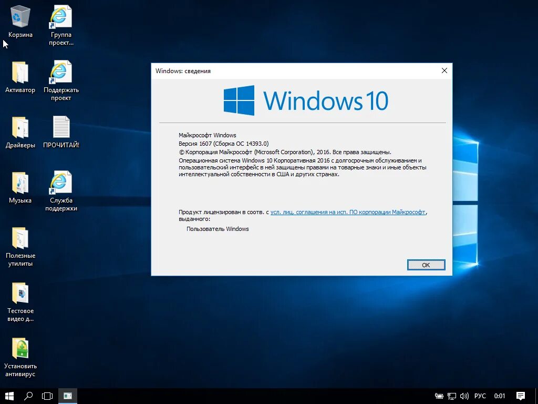538x404 pixels.
Task: Close the Windows: сведения dialog
Action: (444, 70)
